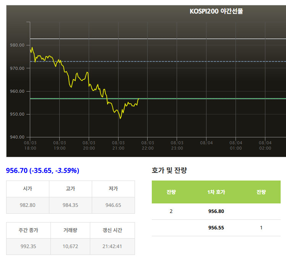Click the 970.00 y-axis label
The image size is (286, 258).
[17, 68]
